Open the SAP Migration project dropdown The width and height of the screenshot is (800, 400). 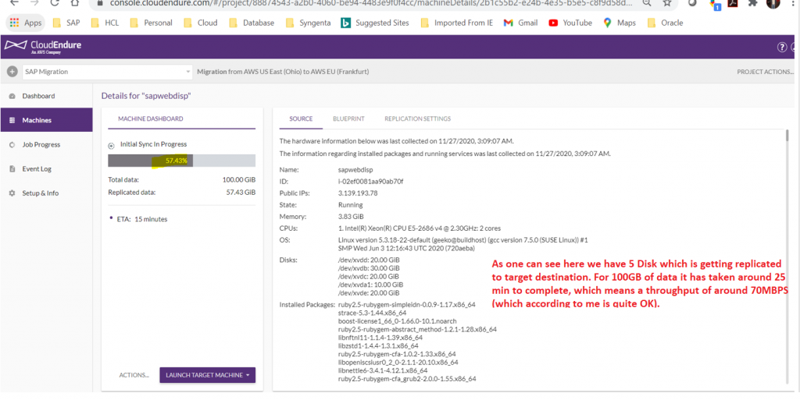point(107,72)
